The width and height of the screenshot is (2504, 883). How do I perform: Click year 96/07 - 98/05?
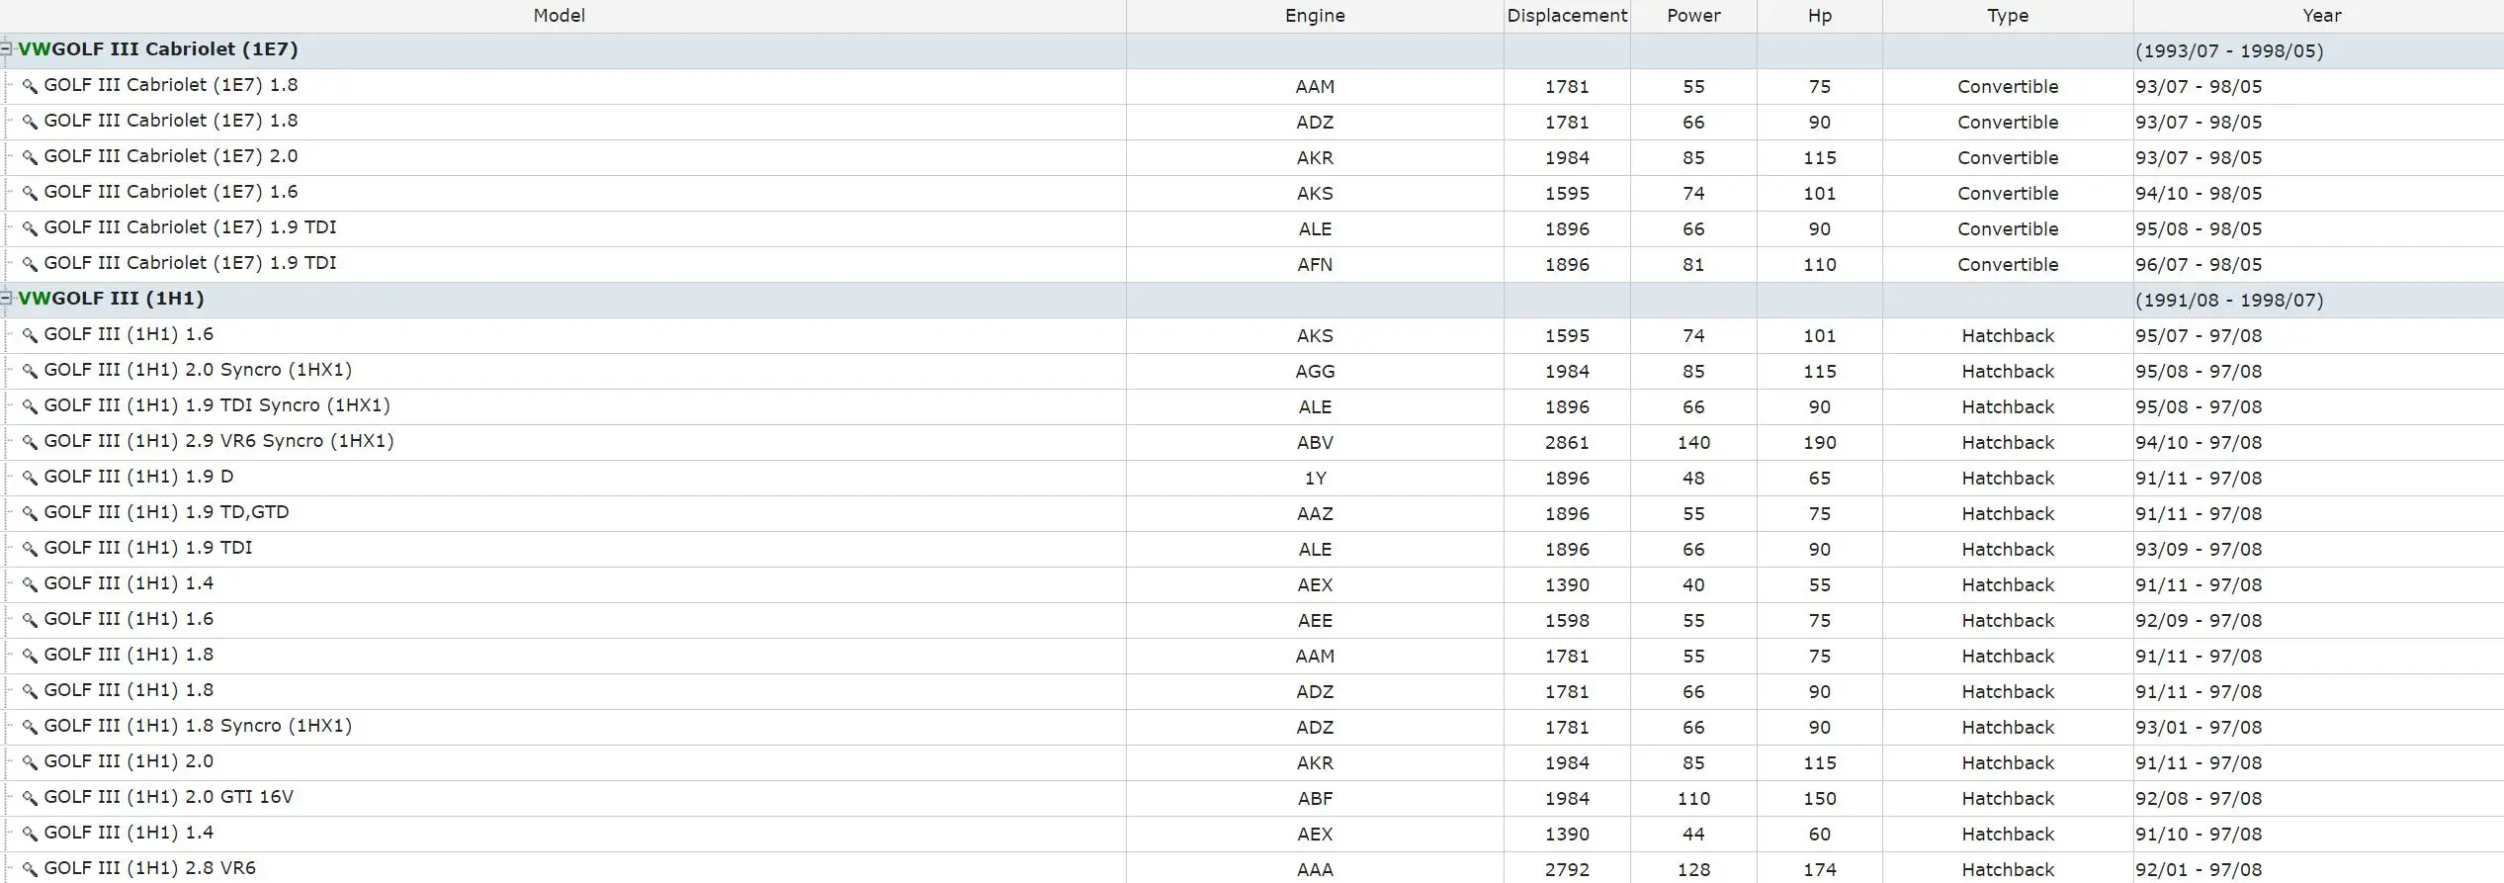2199,265
